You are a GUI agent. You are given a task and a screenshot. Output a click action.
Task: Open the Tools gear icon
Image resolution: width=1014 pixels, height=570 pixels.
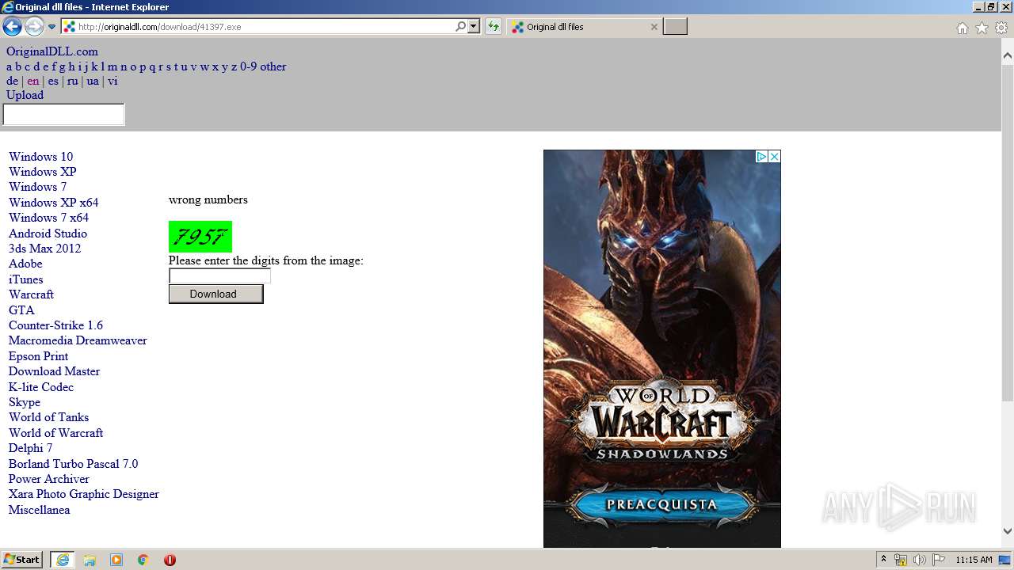pyautogui.click(x=1001, y=28)
